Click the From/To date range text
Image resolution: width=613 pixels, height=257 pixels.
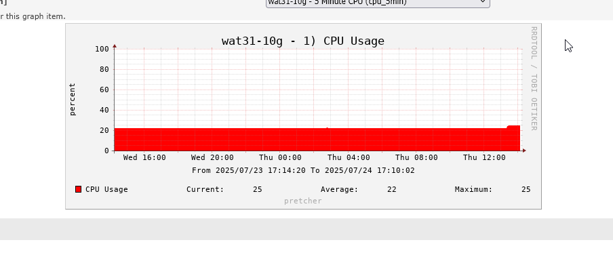[x=303, y=171]
